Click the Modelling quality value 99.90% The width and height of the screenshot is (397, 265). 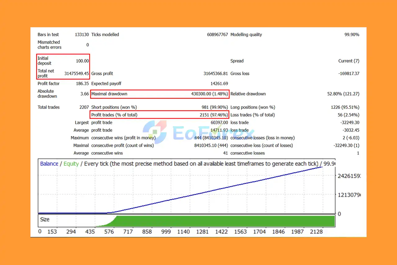352,35
